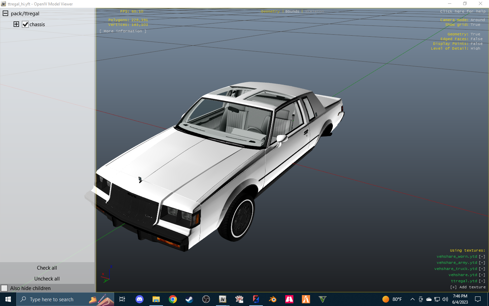The image size is (489, 306).
Task: Switch to the Bounds view tab
Action: coord(292,12)
